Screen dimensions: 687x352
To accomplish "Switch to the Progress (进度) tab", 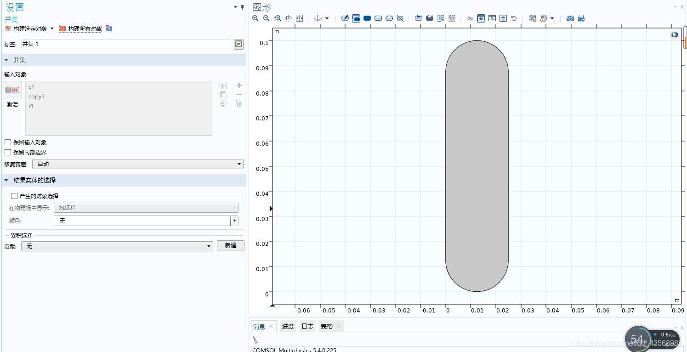I will (x=288, y=326).
